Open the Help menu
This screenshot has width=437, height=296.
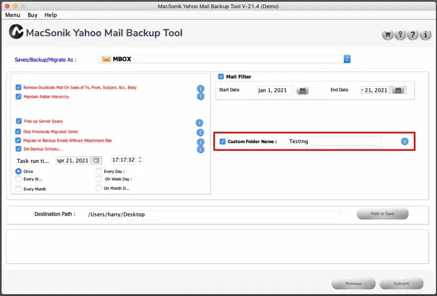point(50,15)
